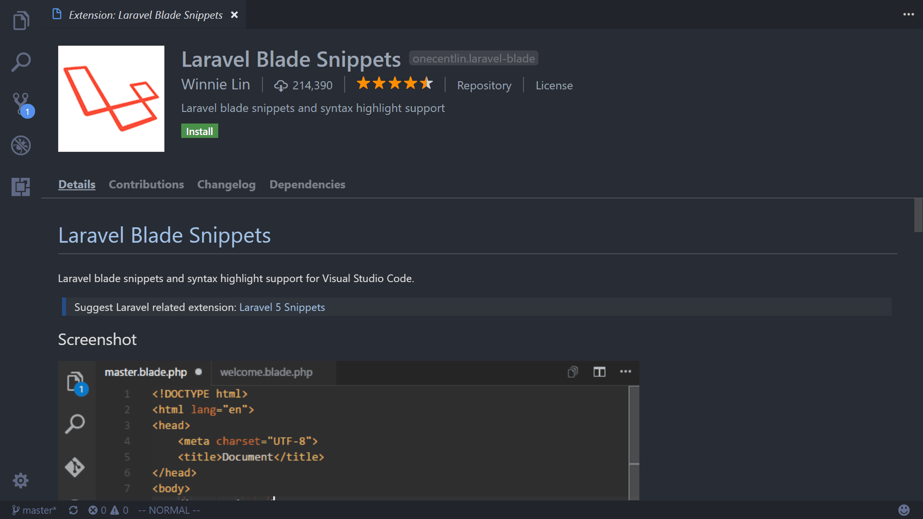Install the Laravel Blade Snippets extension
The height and width of the screenshot is (519, 923).
[199, 131]
